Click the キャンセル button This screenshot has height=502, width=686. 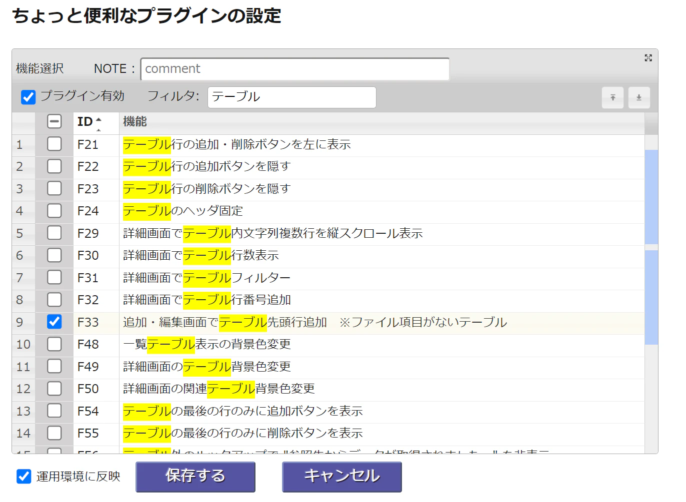[342, 477]
